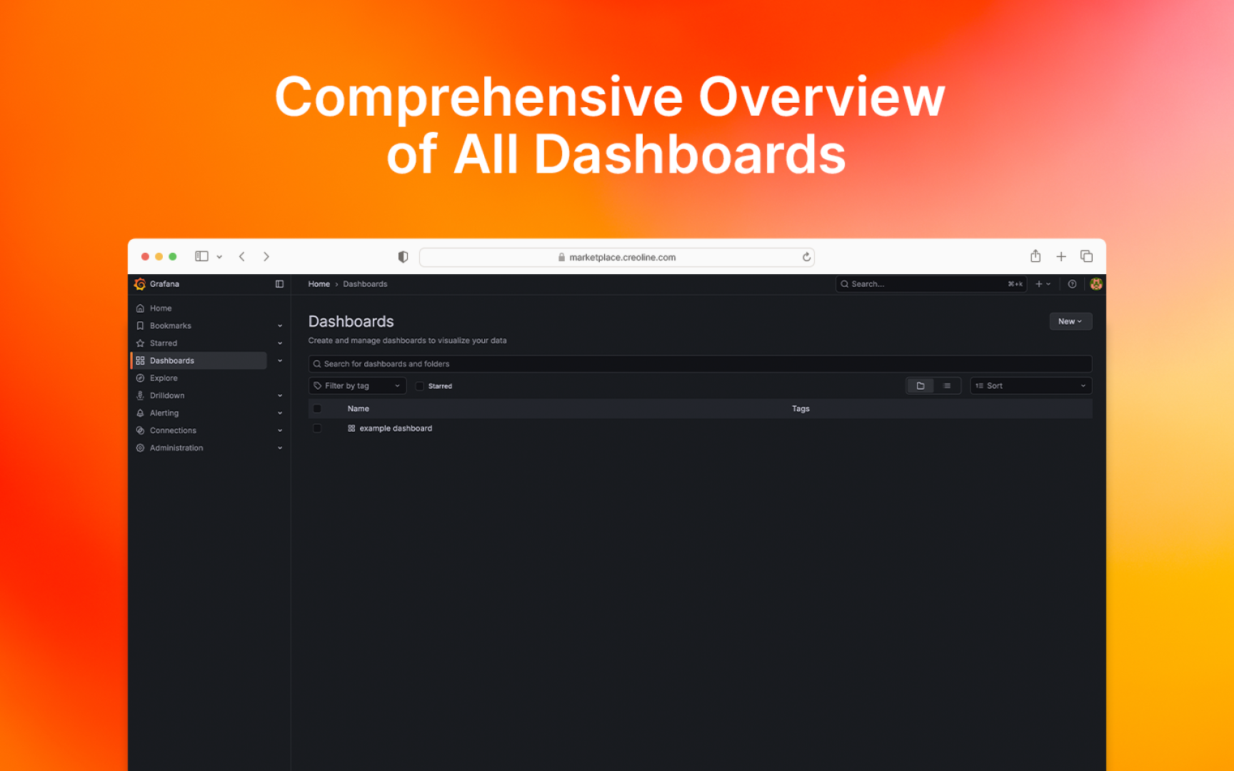
Task: Open the user profile avatar
Action: point(1096,284)
